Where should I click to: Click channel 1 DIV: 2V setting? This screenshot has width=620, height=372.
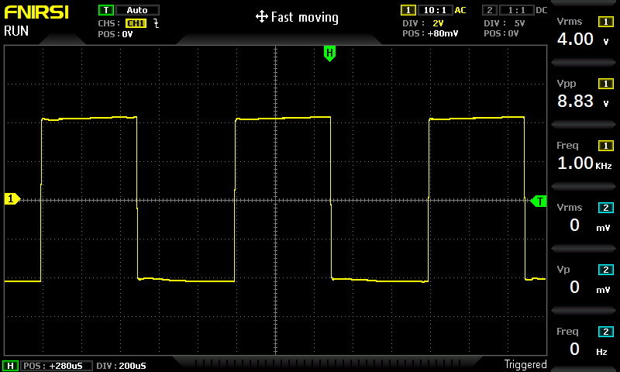[423, 23]
